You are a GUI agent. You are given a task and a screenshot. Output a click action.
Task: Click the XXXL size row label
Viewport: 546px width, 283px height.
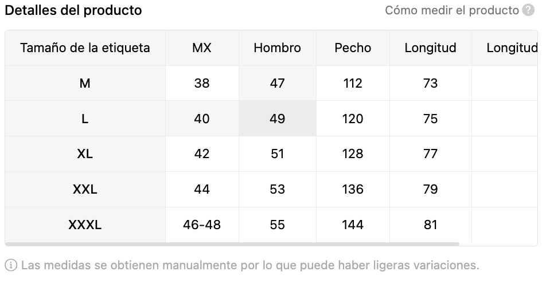tap(85, 225)
